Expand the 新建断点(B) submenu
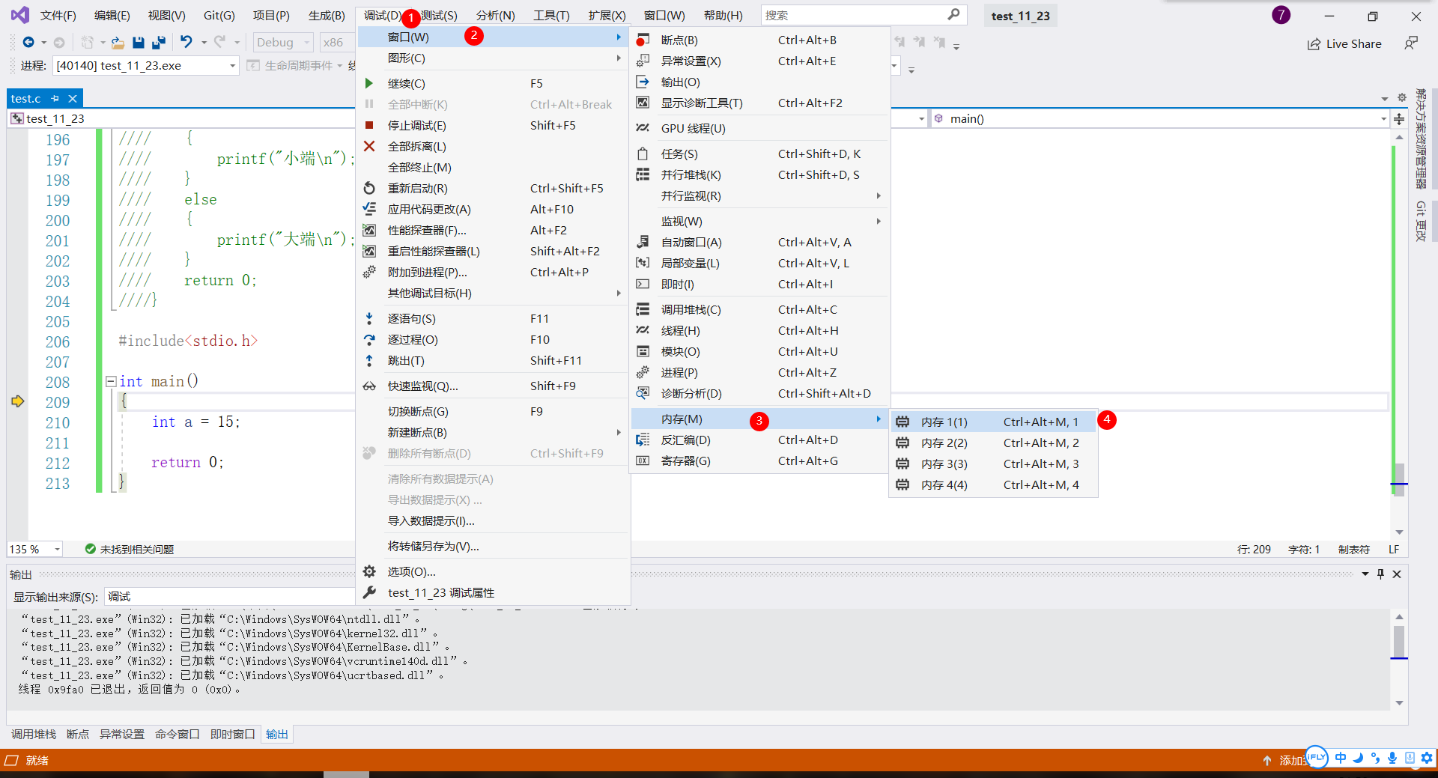 pyautogui.click(x=493, y=433)
